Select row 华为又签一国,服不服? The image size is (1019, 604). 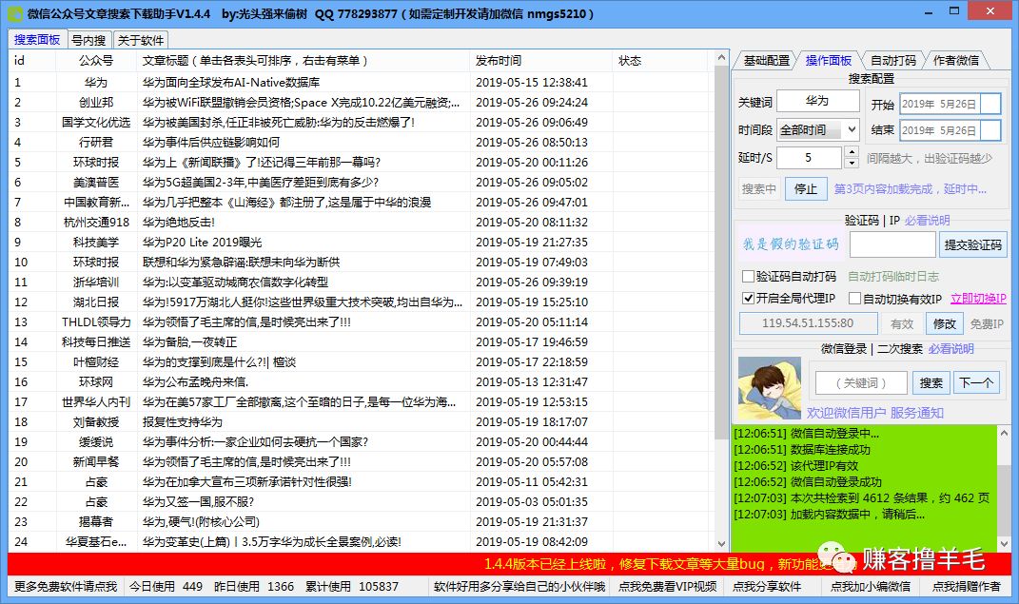pyautogui.click(x=361, y=502)
